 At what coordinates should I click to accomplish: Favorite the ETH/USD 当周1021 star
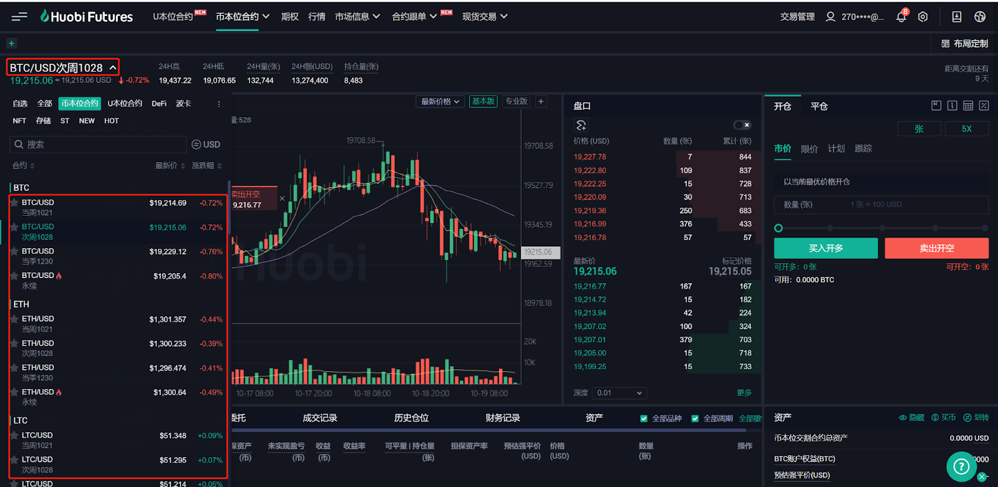click(x=14, y=319)
